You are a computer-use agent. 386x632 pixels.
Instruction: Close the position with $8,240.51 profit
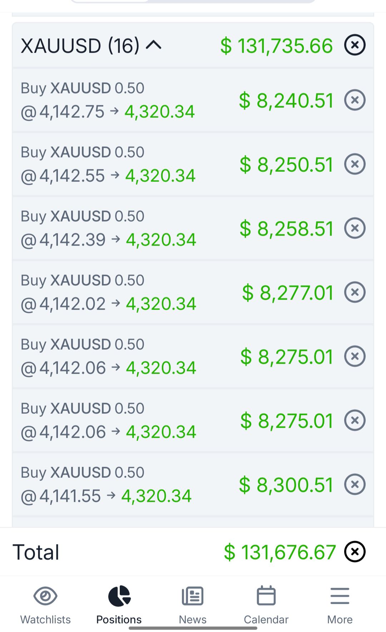tap(355, 100)
